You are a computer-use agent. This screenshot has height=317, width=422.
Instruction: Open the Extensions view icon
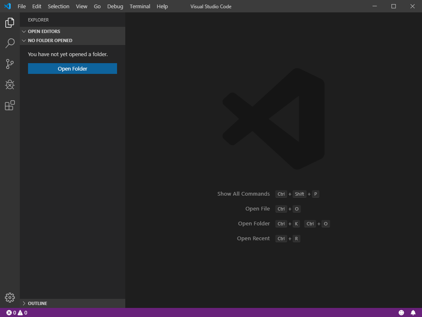10,105
